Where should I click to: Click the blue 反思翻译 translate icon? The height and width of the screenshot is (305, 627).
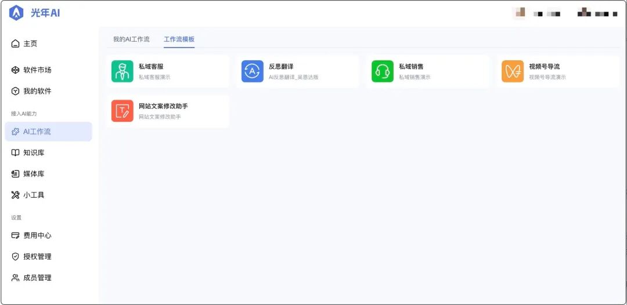(x=253, y=71)
